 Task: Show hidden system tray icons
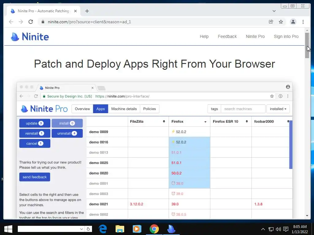[263, 229]
